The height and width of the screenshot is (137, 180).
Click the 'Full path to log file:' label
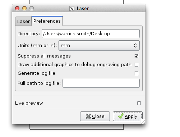(39, 83)
